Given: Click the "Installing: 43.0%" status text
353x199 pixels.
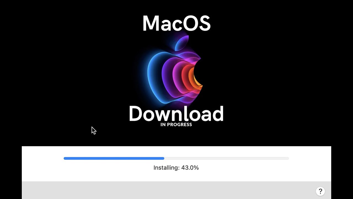Looking at the screenshot, I should [x=176, y=168].
